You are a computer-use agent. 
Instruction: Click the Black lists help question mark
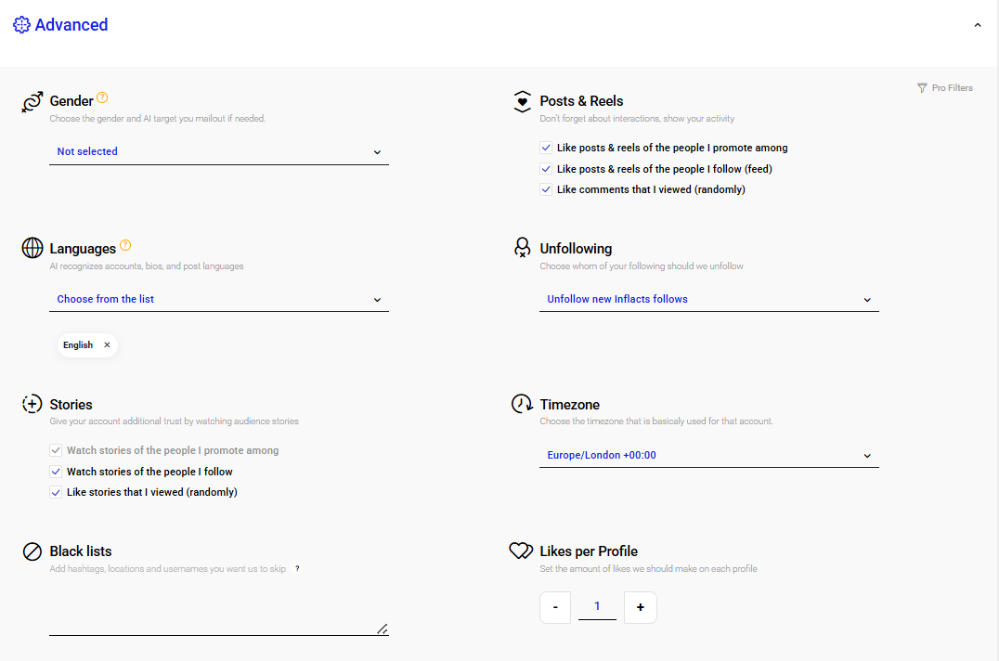297,569
